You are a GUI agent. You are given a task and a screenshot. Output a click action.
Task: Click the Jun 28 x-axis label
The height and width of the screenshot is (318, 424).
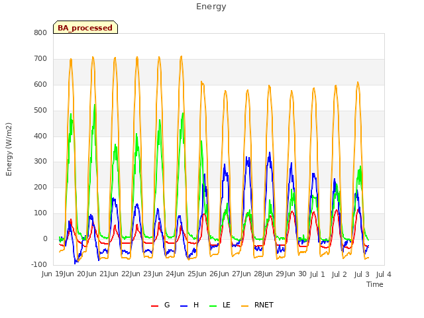[252, 274]
